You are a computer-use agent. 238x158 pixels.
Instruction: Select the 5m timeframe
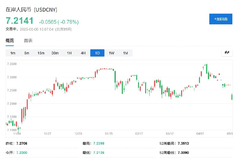[x=27, y=53]
